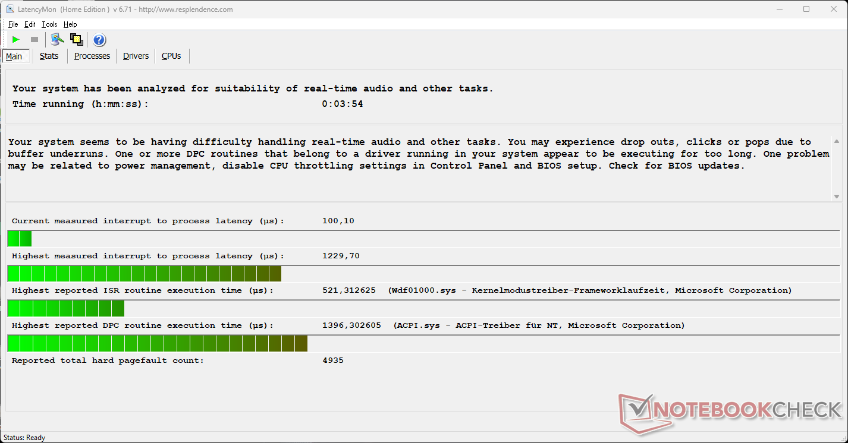Click the highest ISR routine execution time bar

(66, 309)
